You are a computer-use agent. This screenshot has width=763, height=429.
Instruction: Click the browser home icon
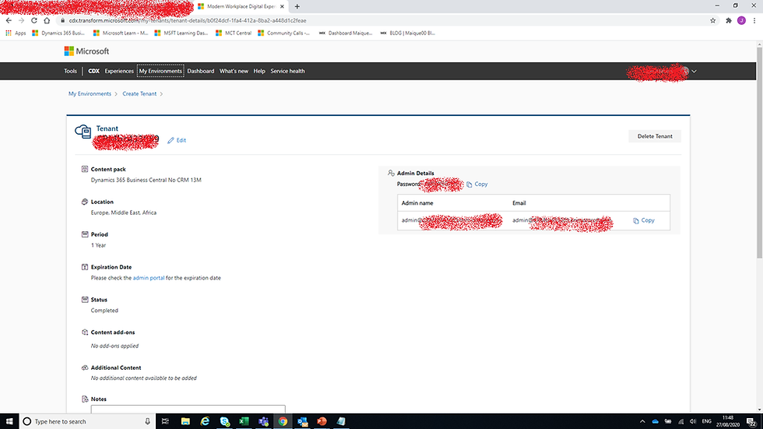click(x=47, y=20)
